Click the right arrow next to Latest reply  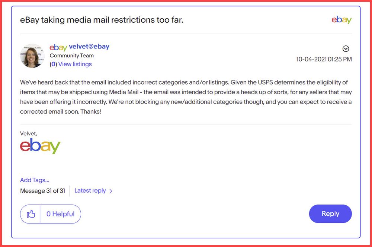(110, 191)
